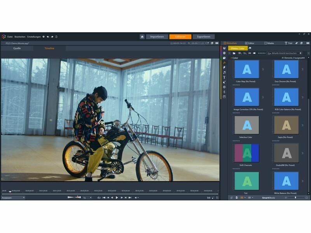Select the Sepia effect thumbnail
This screenshot has width=311, height=233.
[x=286, y=125]
